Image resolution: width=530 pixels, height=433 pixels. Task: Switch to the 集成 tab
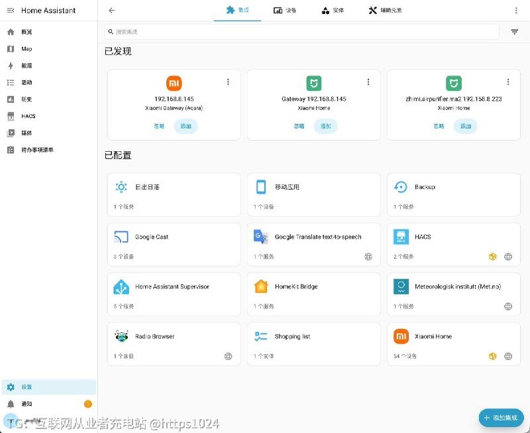(237, 11)
